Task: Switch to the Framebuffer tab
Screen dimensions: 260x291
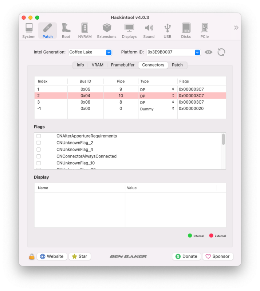Action: pyautogui.click(x=123, y=65)
